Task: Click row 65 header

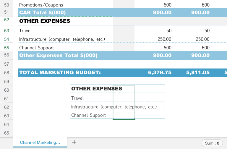Action: (7, 133)
